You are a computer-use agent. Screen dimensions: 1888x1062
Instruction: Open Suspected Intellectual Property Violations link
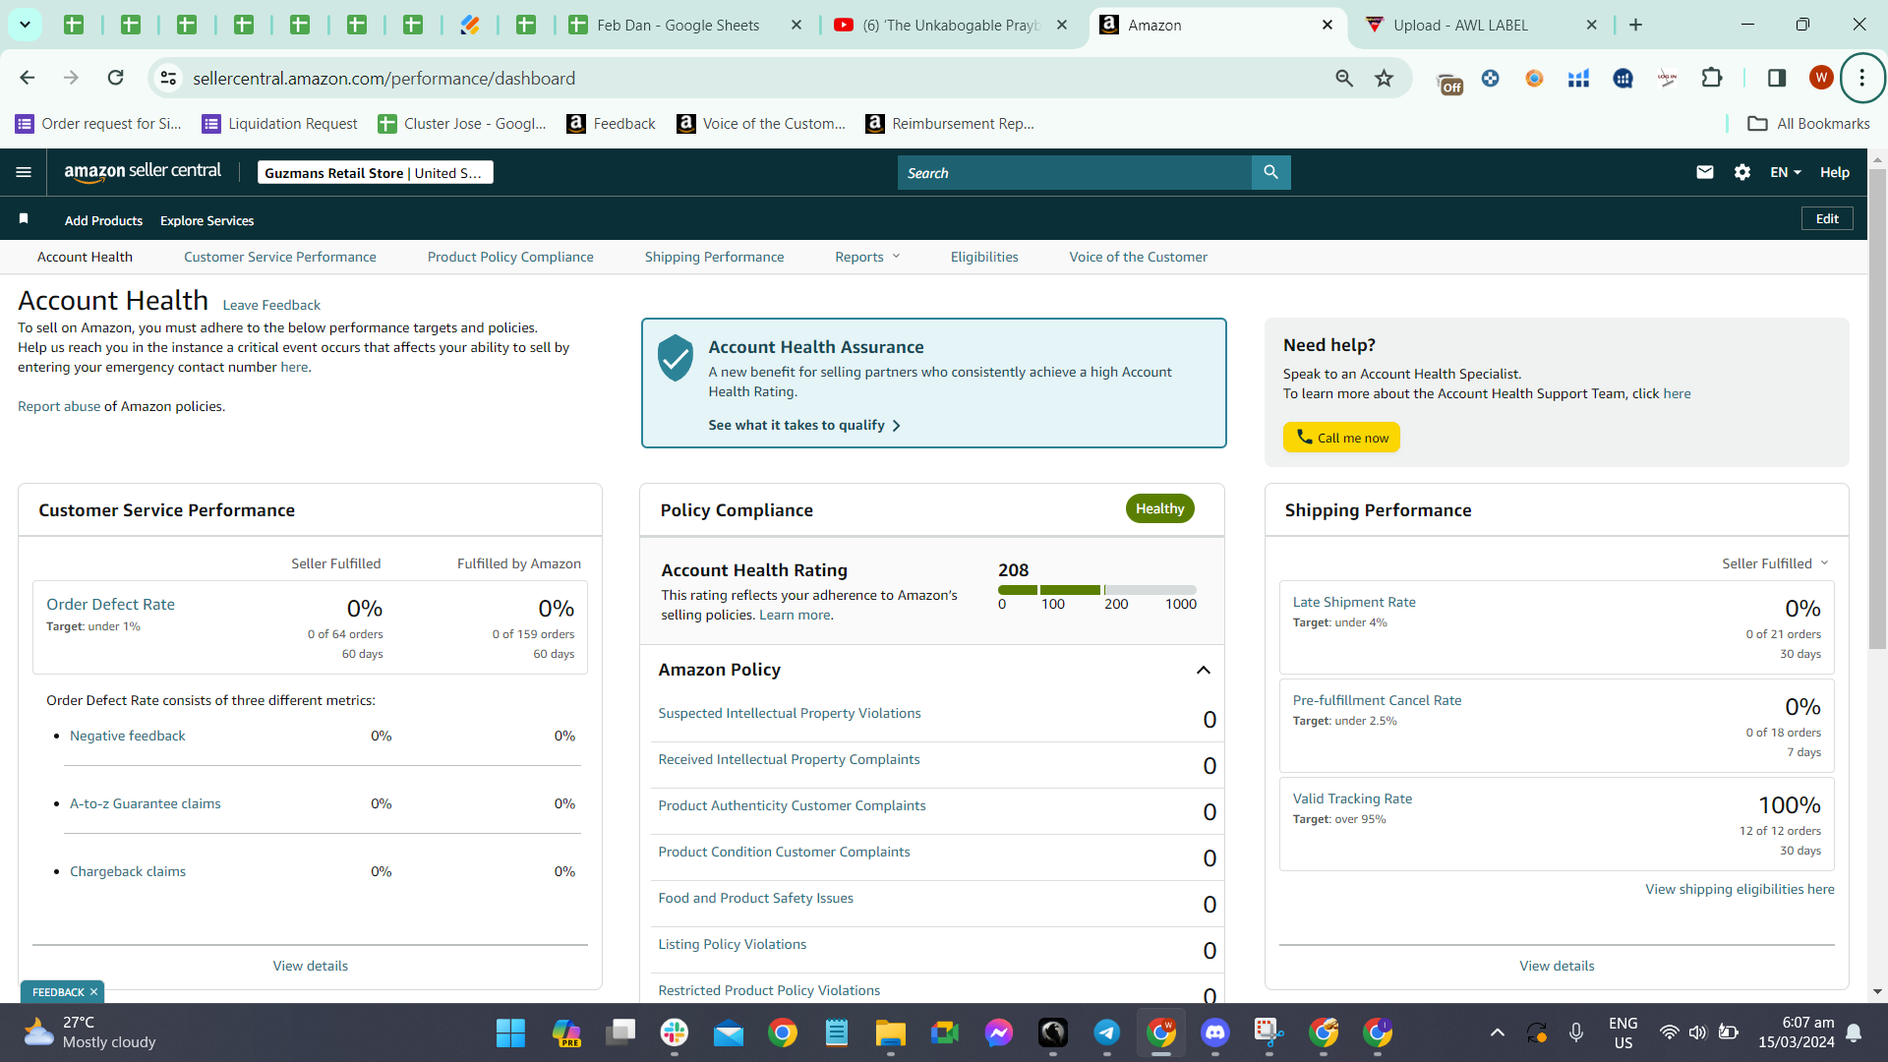coord(790,713)
